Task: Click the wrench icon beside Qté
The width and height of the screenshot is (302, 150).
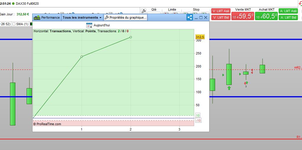Action: point(144,11)
